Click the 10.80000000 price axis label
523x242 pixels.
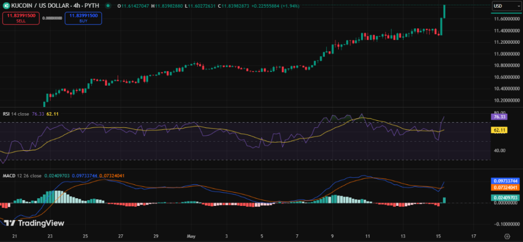tap(506, 66)
